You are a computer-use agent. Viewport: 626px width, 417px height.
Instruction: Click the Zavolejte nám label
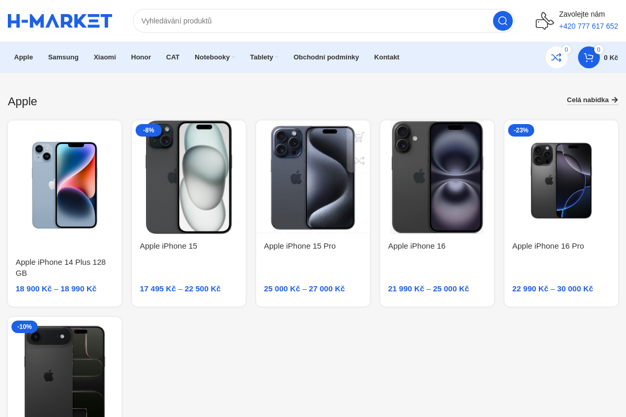point(582,14)
